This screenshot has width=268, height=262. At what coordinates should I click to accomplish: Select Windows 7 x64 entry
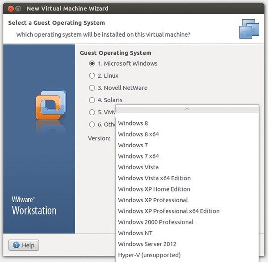(187, 156)
